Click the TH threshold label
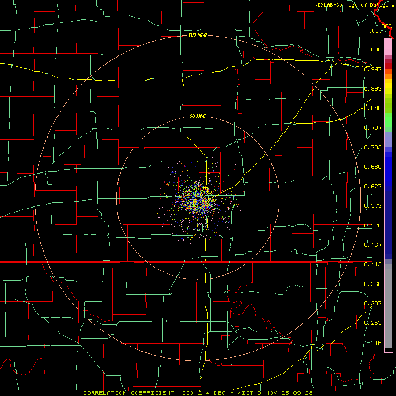396x396 pixels. pos(378,343)
